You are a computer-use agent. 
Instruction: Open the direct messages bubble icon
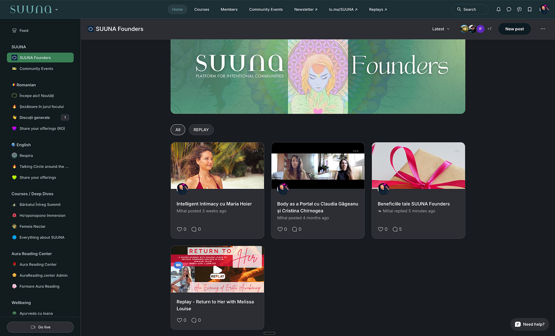point(509,10)
